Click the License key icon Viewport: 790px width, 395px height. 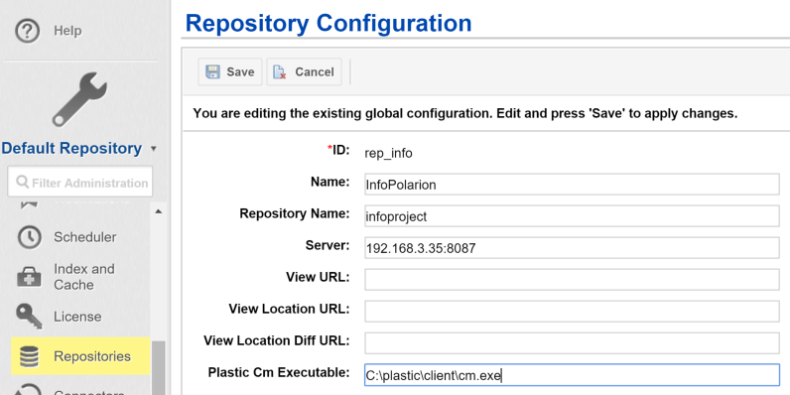29,317
